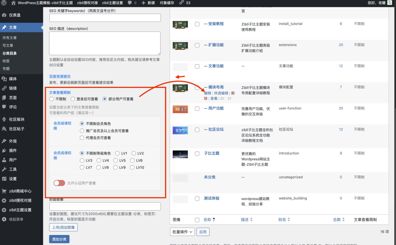
Task: Open the 插件 (Plugins) page
Action: (x=13, y=150)
